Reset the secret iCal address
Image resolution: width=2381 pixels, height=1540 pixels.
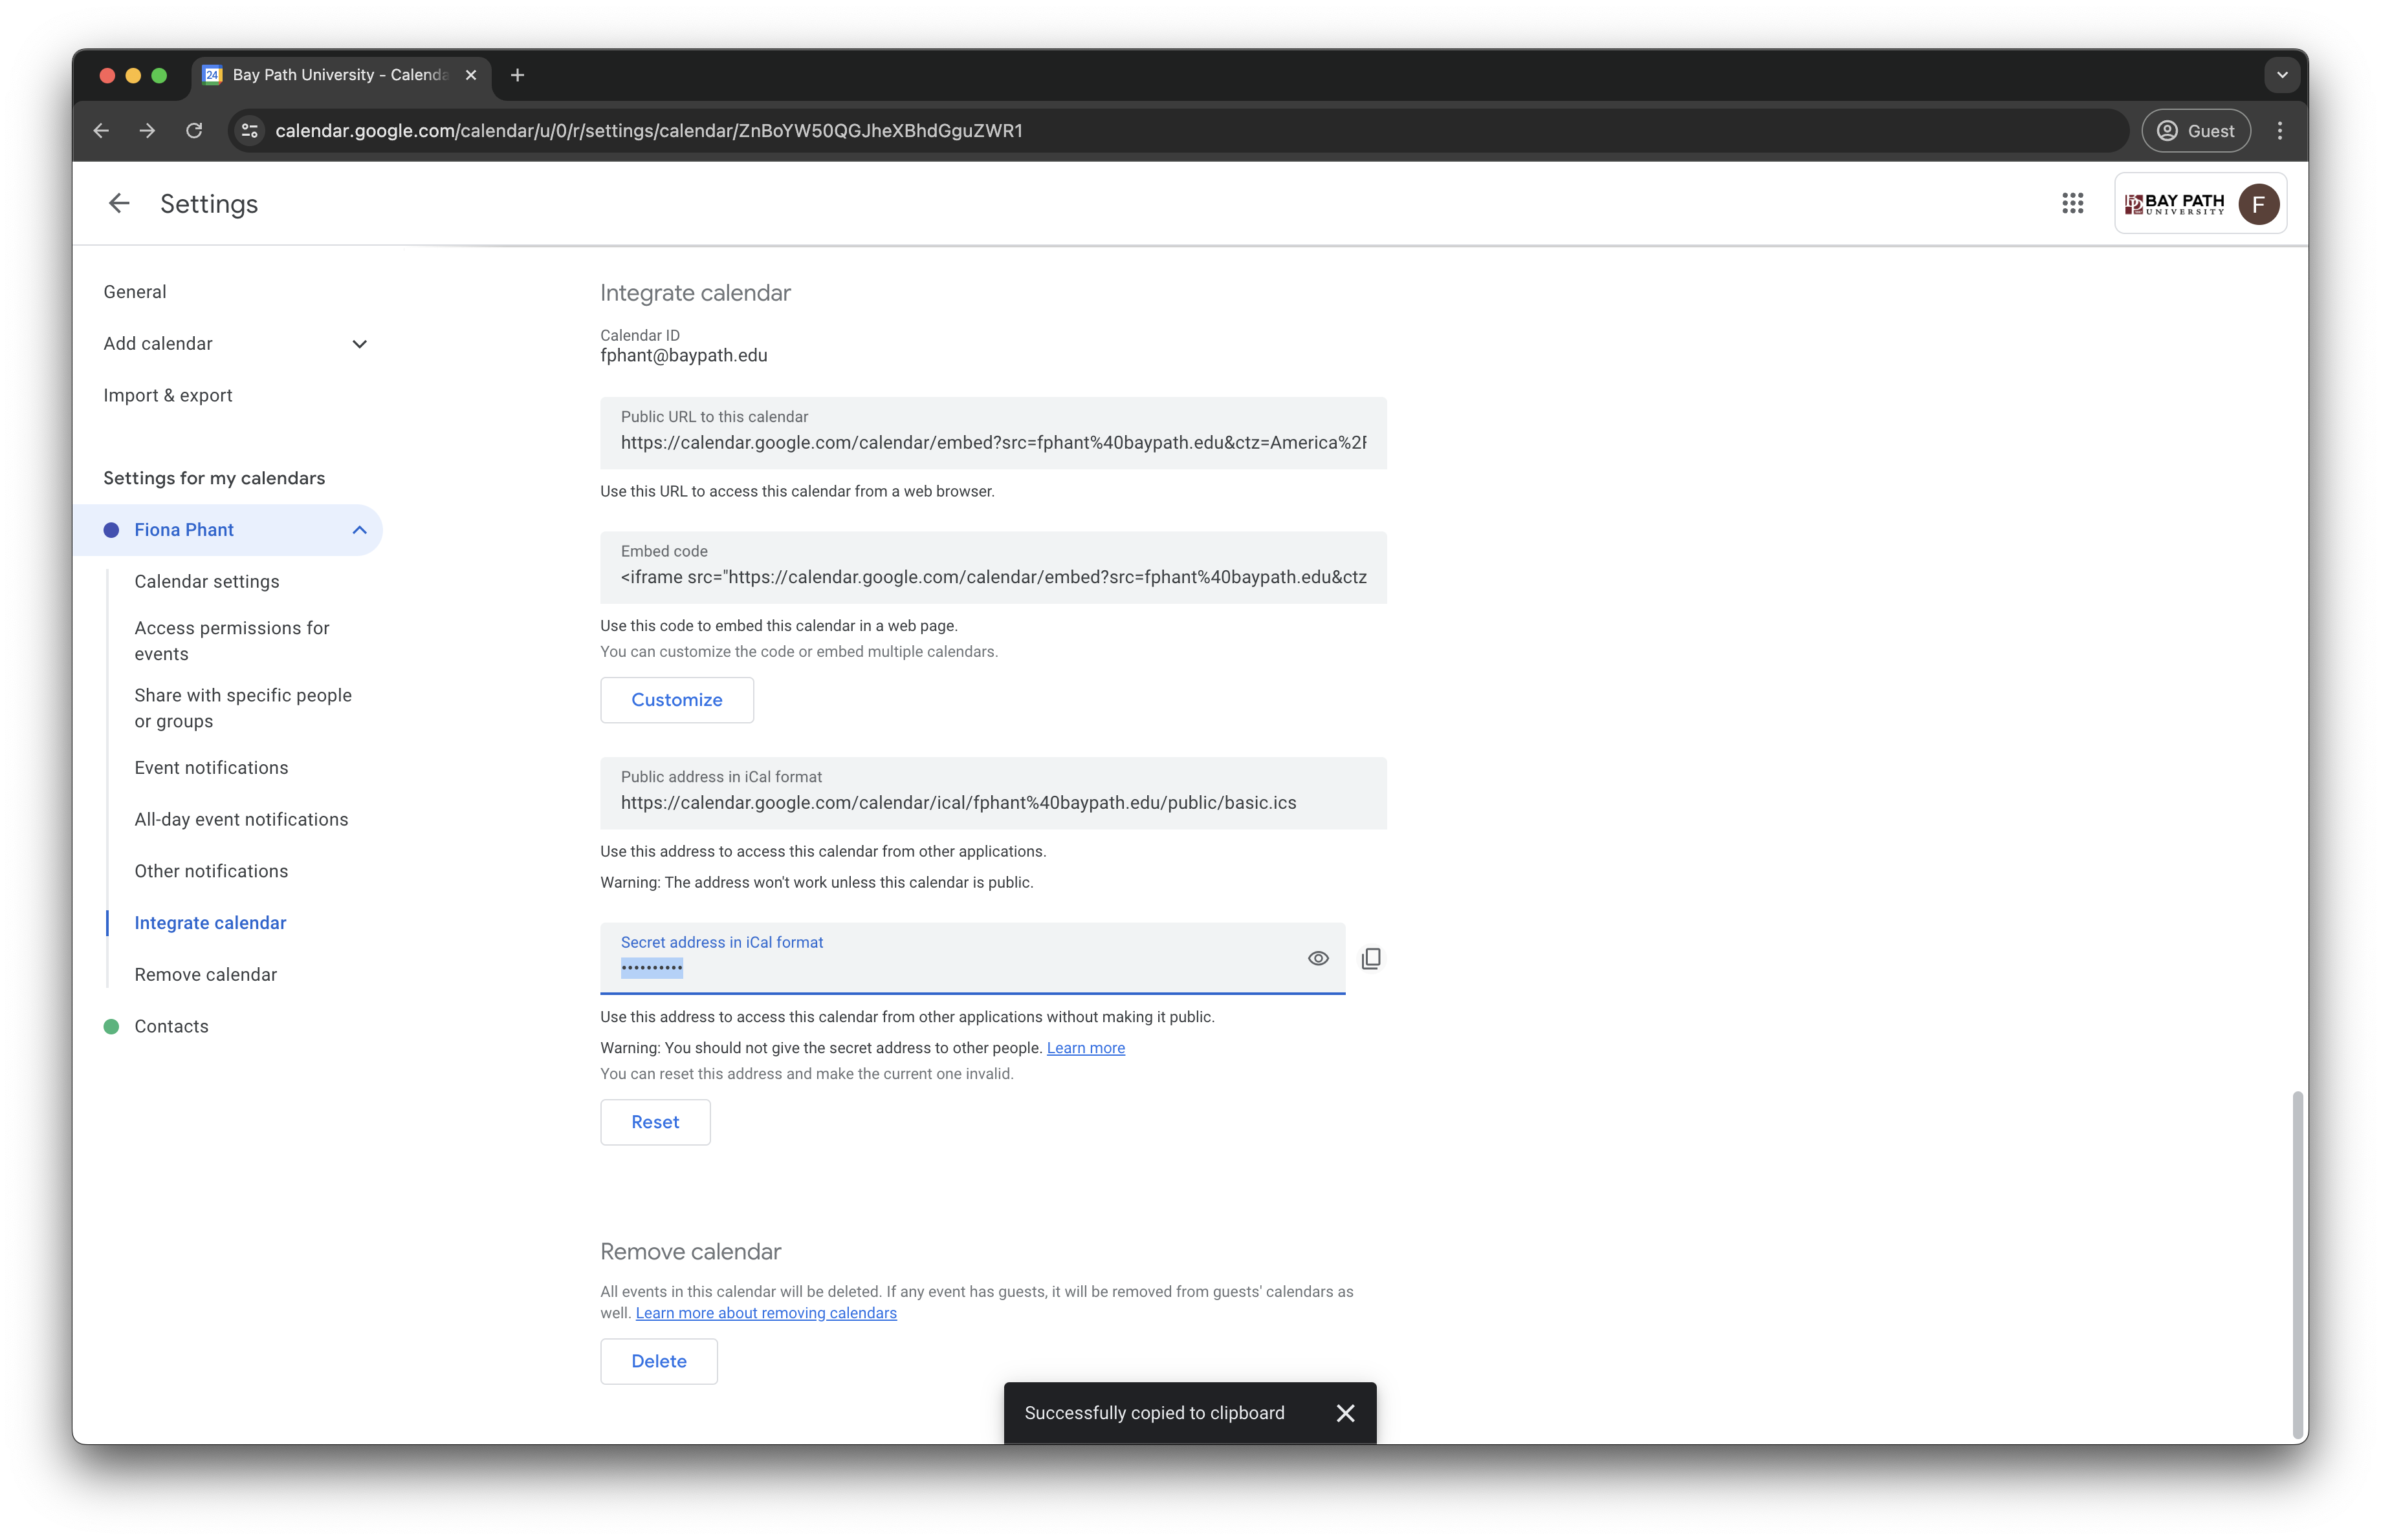coord(654,1121)
